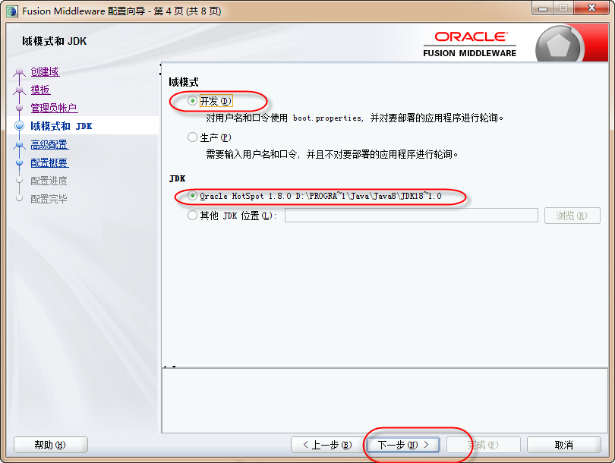Click the message pane at the bottom
The image size is (615, 463).
[x=385, y=400]
